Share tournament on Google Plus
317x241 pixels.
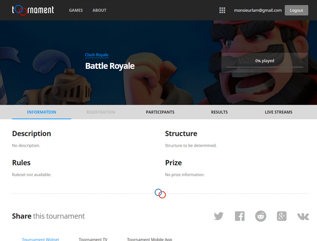click(282, 216)
